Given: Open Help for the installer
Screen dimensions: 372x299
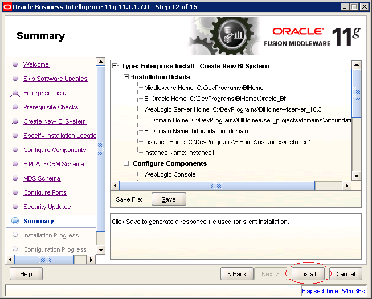Looking at the screenshot, I should [x=26, y=274].
